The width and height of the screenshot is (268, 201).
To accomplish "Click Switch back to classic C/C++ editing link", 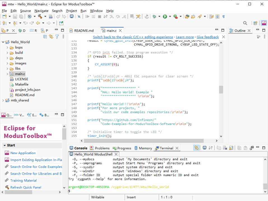I will point(133,37).
